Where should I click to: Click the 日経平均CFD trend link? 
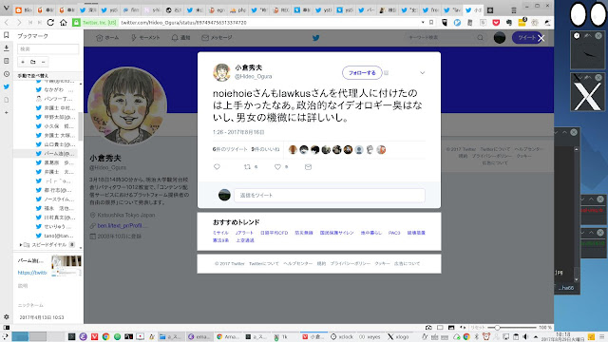pyautogui.click(x=275, y=233)
